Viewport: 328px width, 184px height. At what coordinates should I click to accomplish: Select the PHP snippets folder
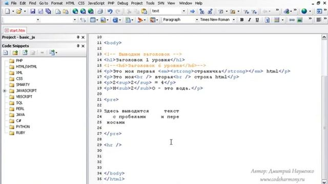(19, 61)
